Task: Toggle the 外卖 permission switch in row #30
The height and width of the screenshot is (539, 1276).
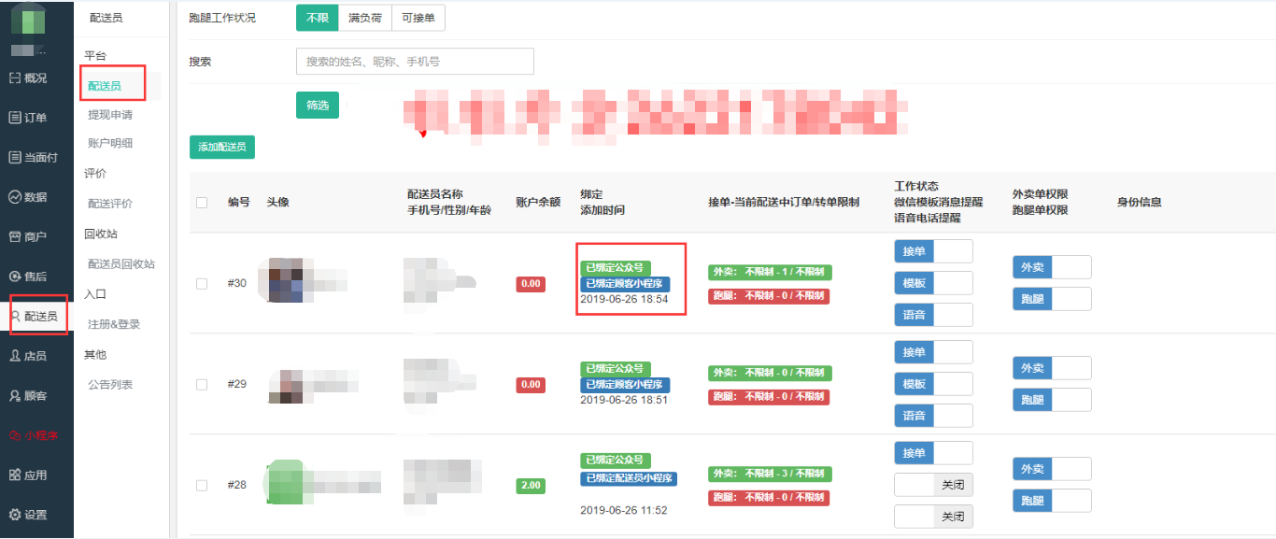Action: 1052,267
